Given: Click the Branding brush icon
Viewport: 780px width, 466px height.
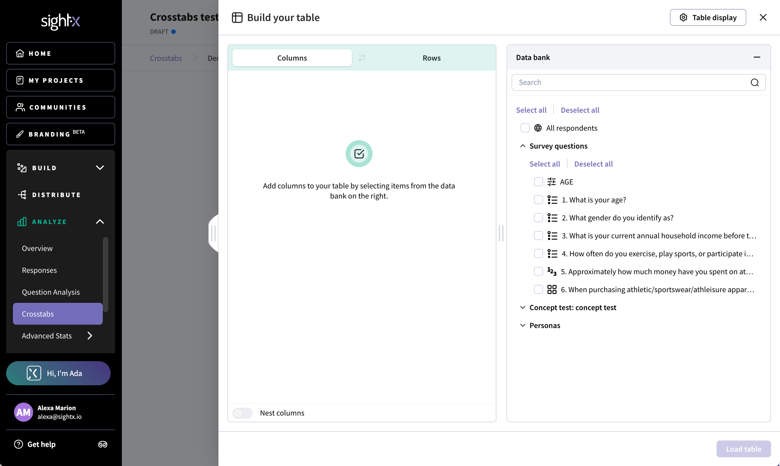Looking at the screenshot, I should click(20, 134).
